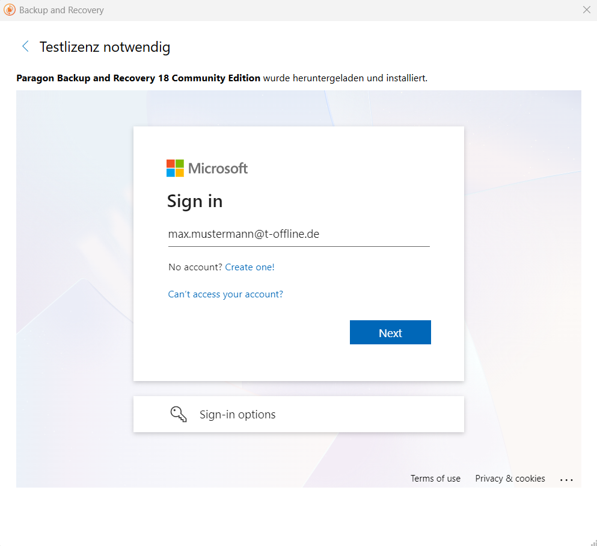Click the Sign in heading
This screenshot has height=546, width=597.
pos(195,201)
